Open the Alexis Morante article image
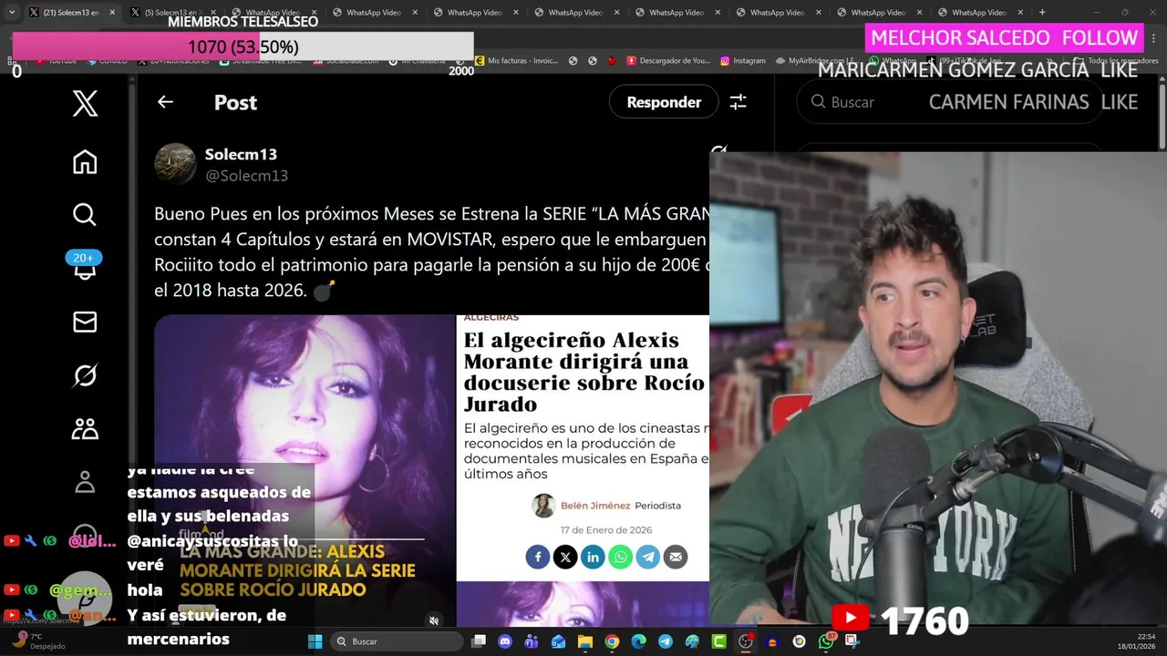Screen dimensions: 1167x656 [583, 469]
